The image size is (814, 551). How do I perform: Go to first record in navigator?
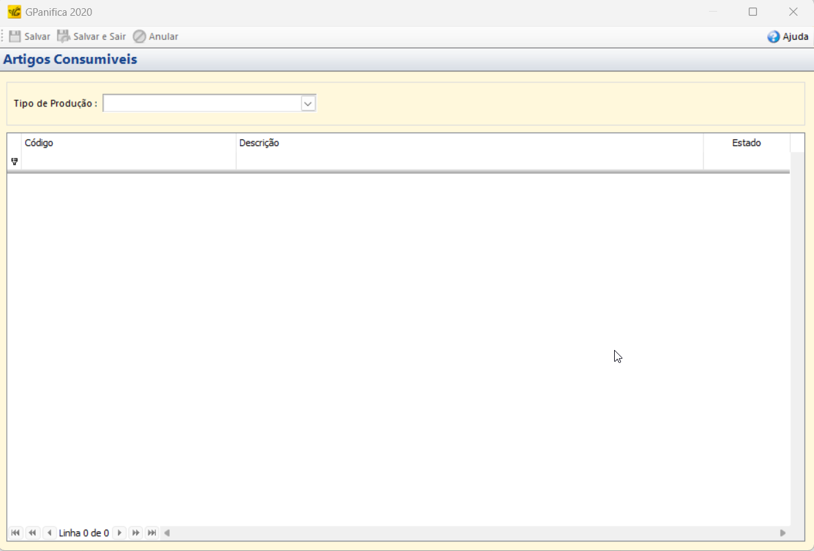[15, 532]
